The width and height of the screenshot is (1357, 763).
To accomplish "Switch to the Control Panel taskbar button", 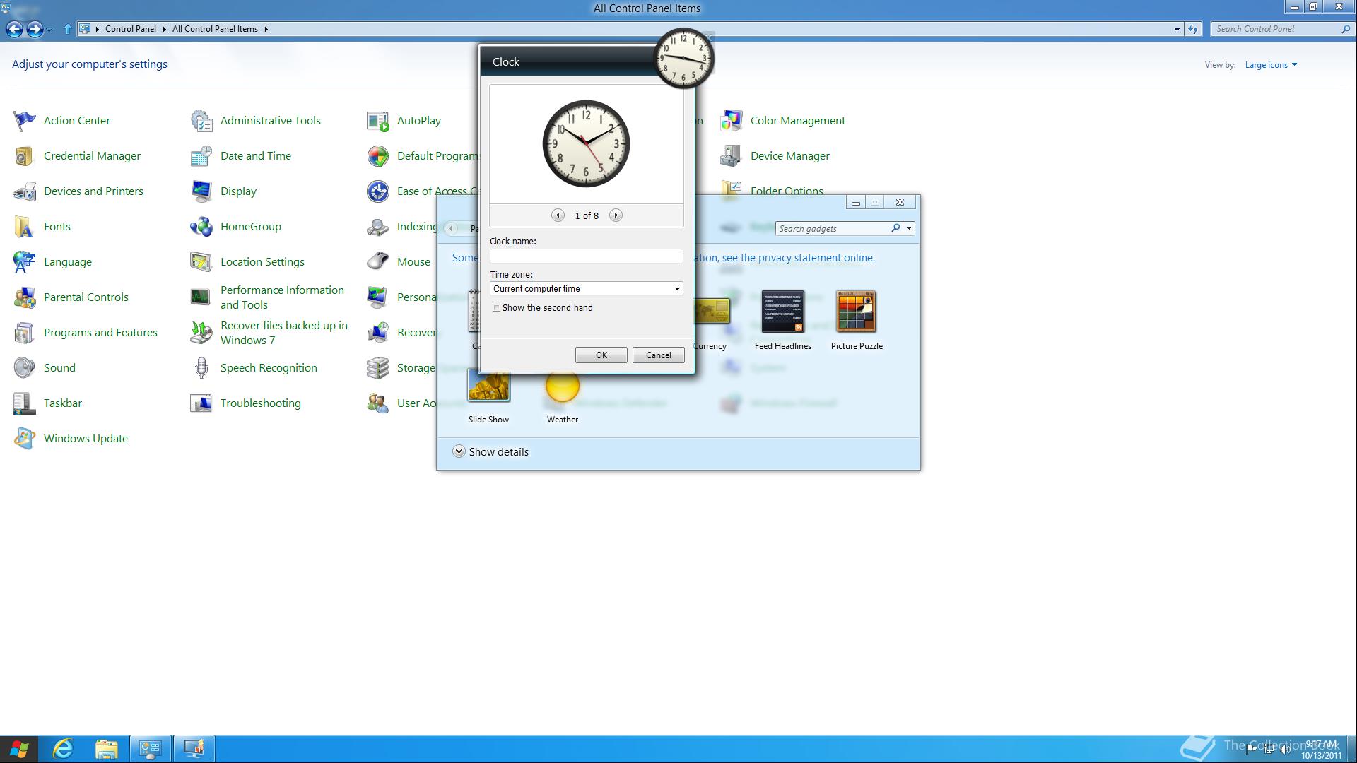I will coord(150,749).
